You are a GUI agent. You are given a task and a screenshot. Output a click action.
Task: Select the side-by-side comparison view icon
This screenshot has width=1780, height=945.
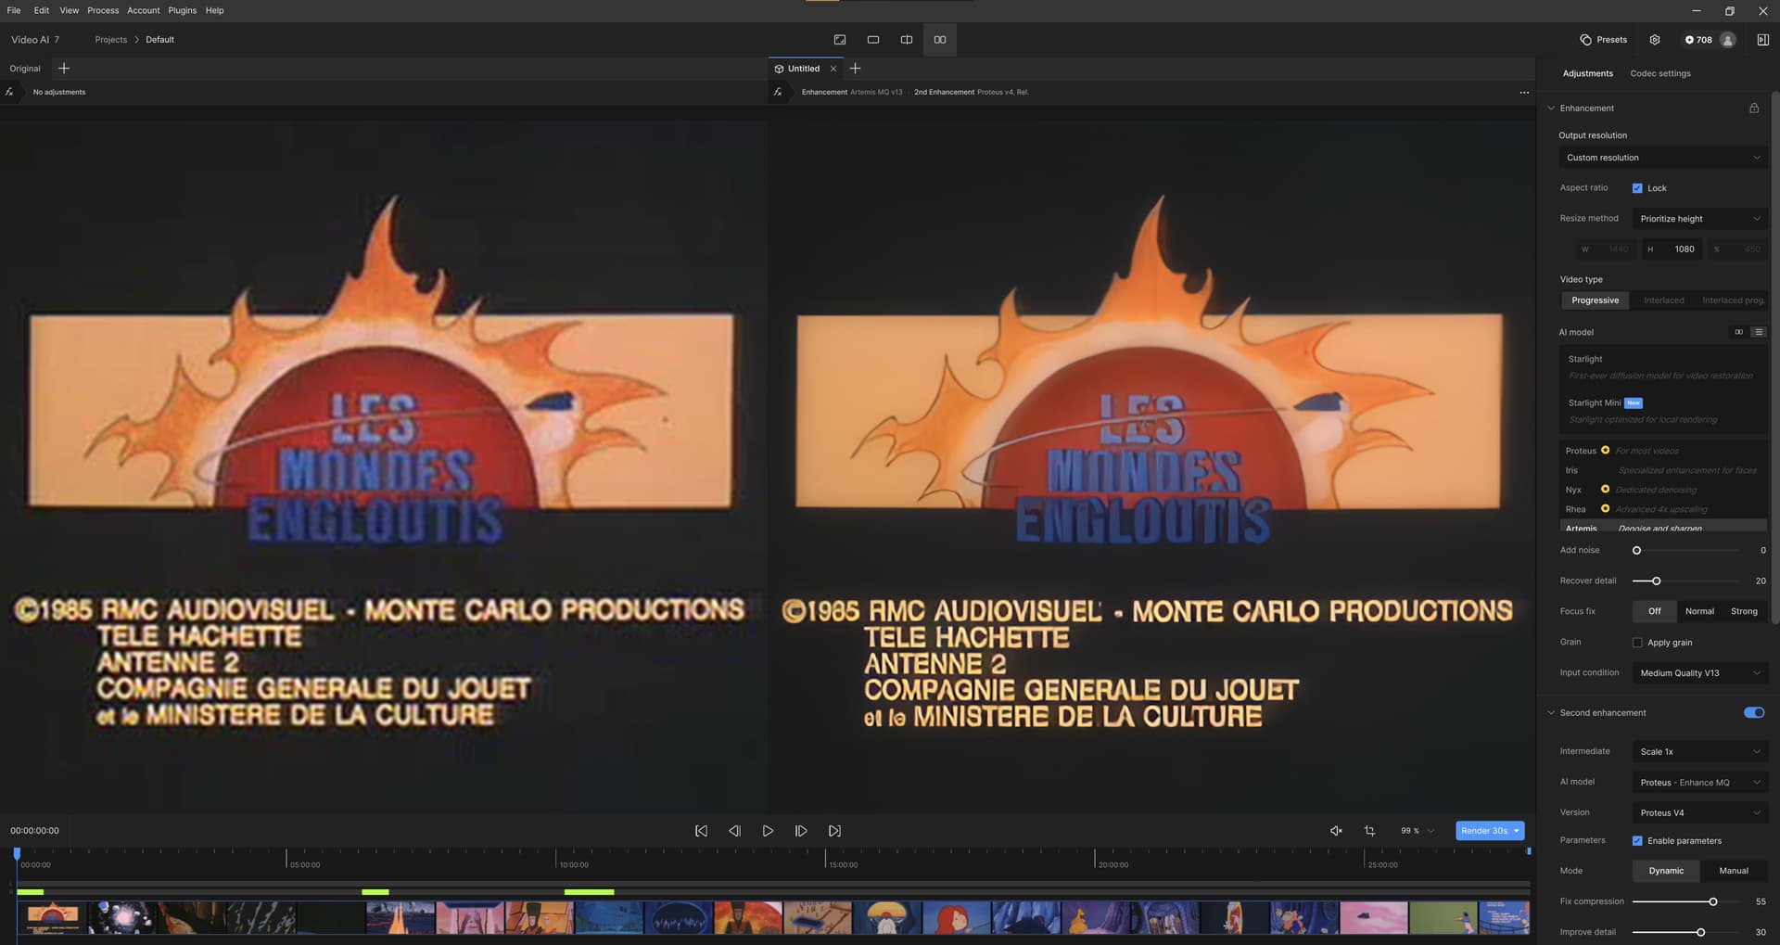[x=940, y=40]
